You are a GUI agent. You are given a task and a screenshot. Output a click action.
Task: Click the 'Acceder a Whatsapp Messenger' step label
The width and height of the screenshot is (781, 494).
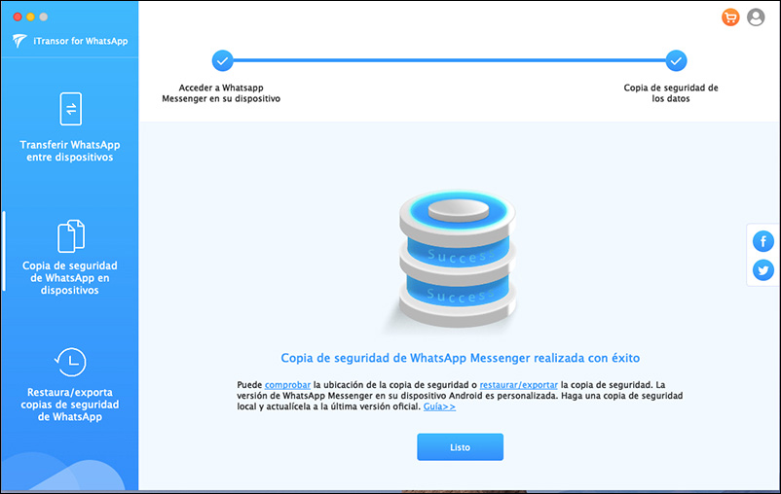click(x=221, y=93)
